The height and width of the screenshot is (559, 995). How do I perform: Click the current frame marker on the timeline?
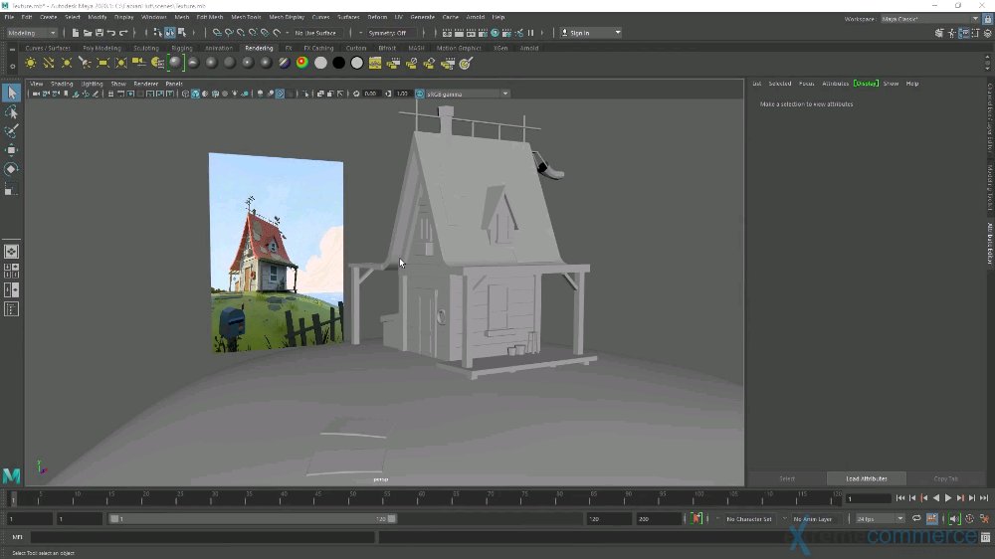[x=13, y=498]
